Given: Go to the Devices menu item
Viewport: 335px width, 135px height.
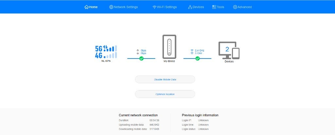Looking at the screenshot, I should [196, 7].
